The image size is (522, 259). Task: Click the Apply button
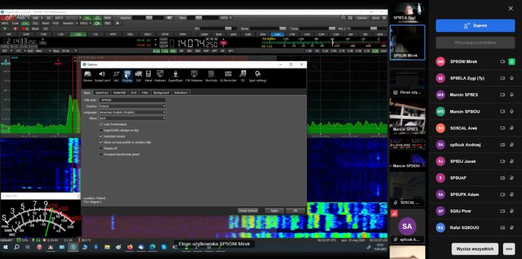[274, 211]
